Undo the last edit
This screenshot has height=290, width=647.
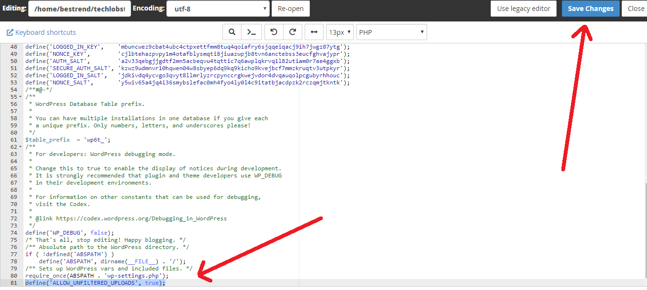tap(274, 32)
